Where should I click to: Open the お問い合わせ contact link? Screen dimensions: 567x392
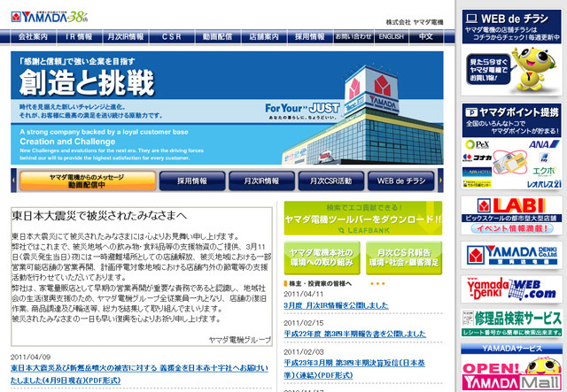coord(353,36)
